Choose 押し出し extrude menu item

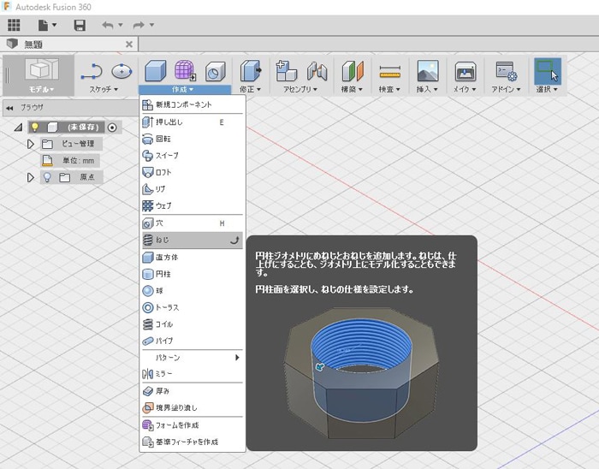pos(193,122)
